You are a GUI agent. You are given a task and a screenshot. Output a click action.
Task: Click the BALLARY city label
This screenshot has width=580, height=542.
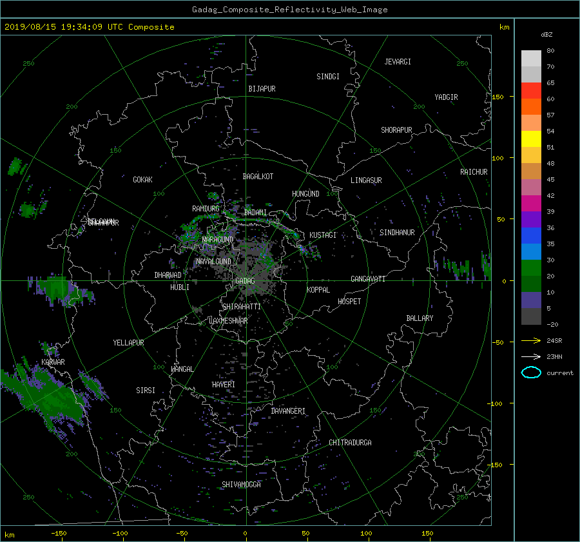pos(420,318)
